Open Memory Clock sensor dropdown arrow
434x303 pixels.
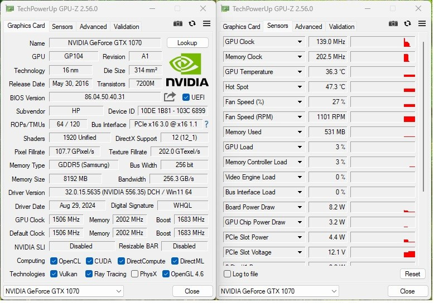pos(300,57)
